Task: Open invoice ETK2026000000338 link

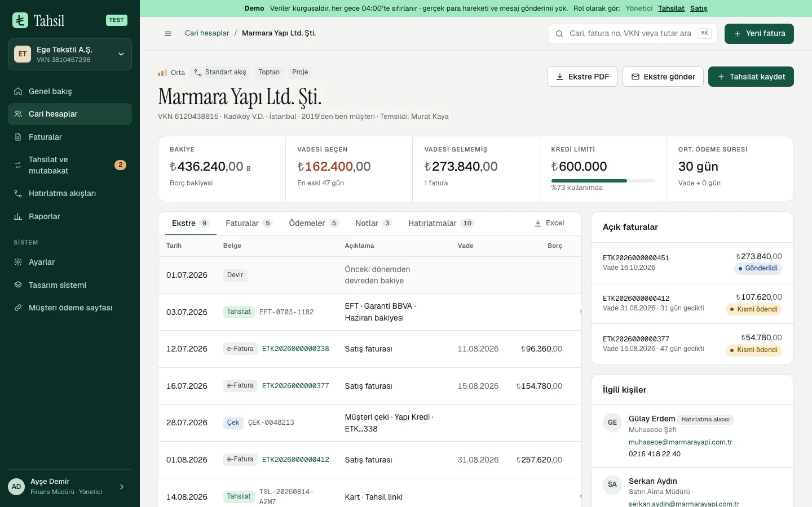Action: click(295, 349)
